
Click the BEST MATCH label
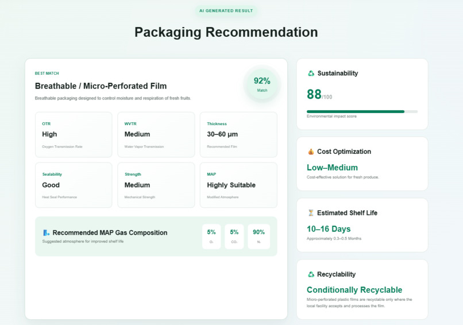[x=47, y=73]
